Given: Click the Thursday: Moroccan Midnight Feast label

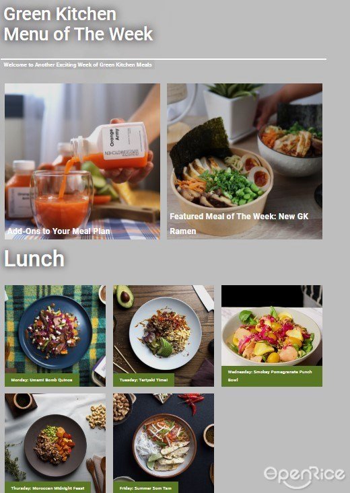Looking at the screenshot, I should [x=48, y=488].
